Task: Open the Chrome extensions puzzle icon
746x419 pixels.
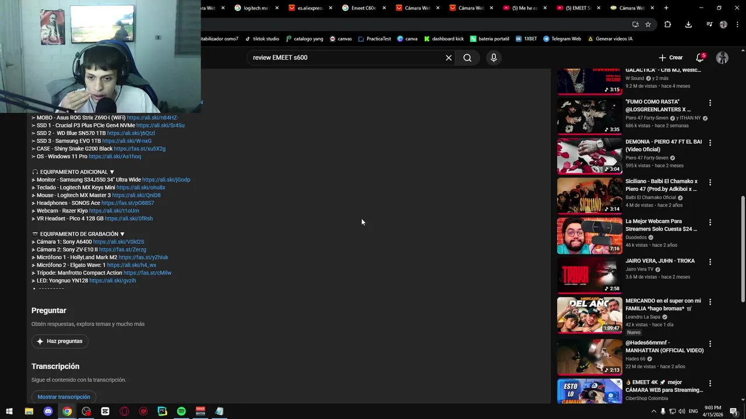Action: [668, 24]
